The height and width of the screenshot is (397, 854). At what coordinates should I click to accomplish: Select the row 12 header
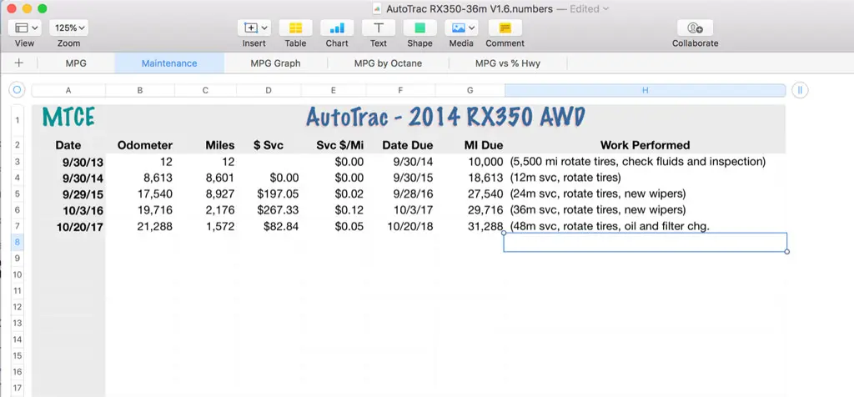click(18, 307)
